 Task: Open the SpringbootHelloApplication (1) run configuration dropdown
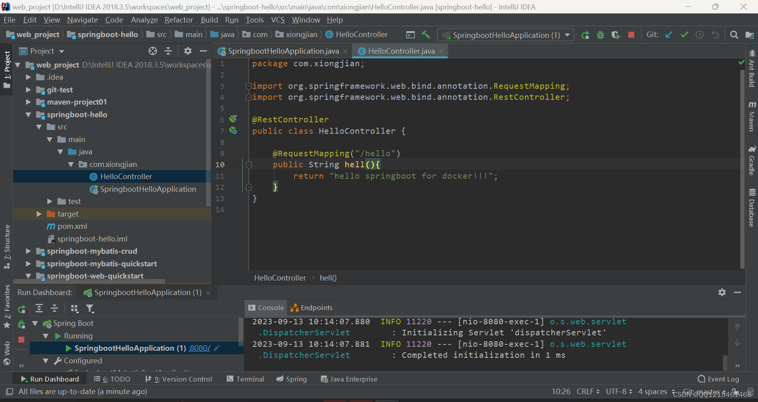506,35
